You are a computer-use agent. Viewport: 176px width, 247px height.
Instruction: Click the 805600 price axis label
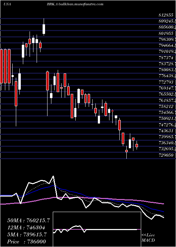(167, 27)
